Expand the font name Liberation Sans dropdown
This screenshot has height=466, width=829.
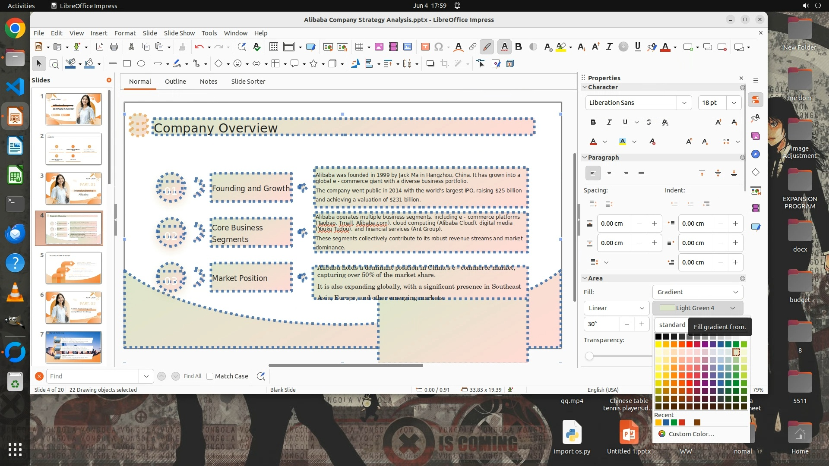point(684,103)
